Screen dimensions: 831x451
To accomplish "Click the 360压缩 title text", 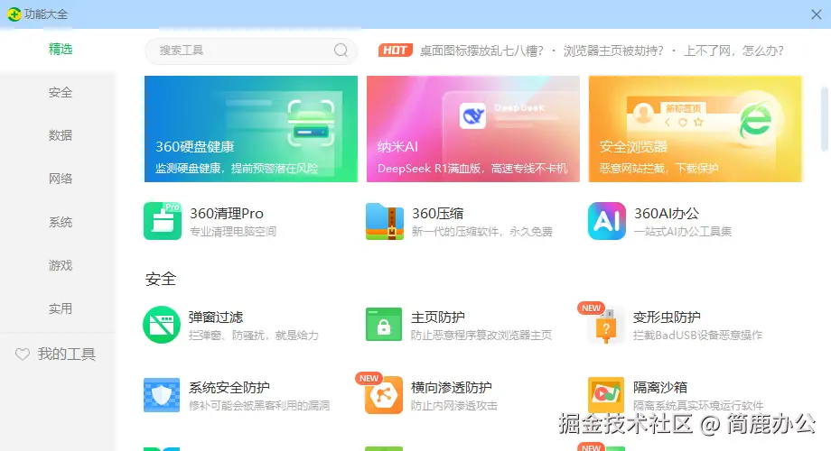I will [x=438, y=214].
